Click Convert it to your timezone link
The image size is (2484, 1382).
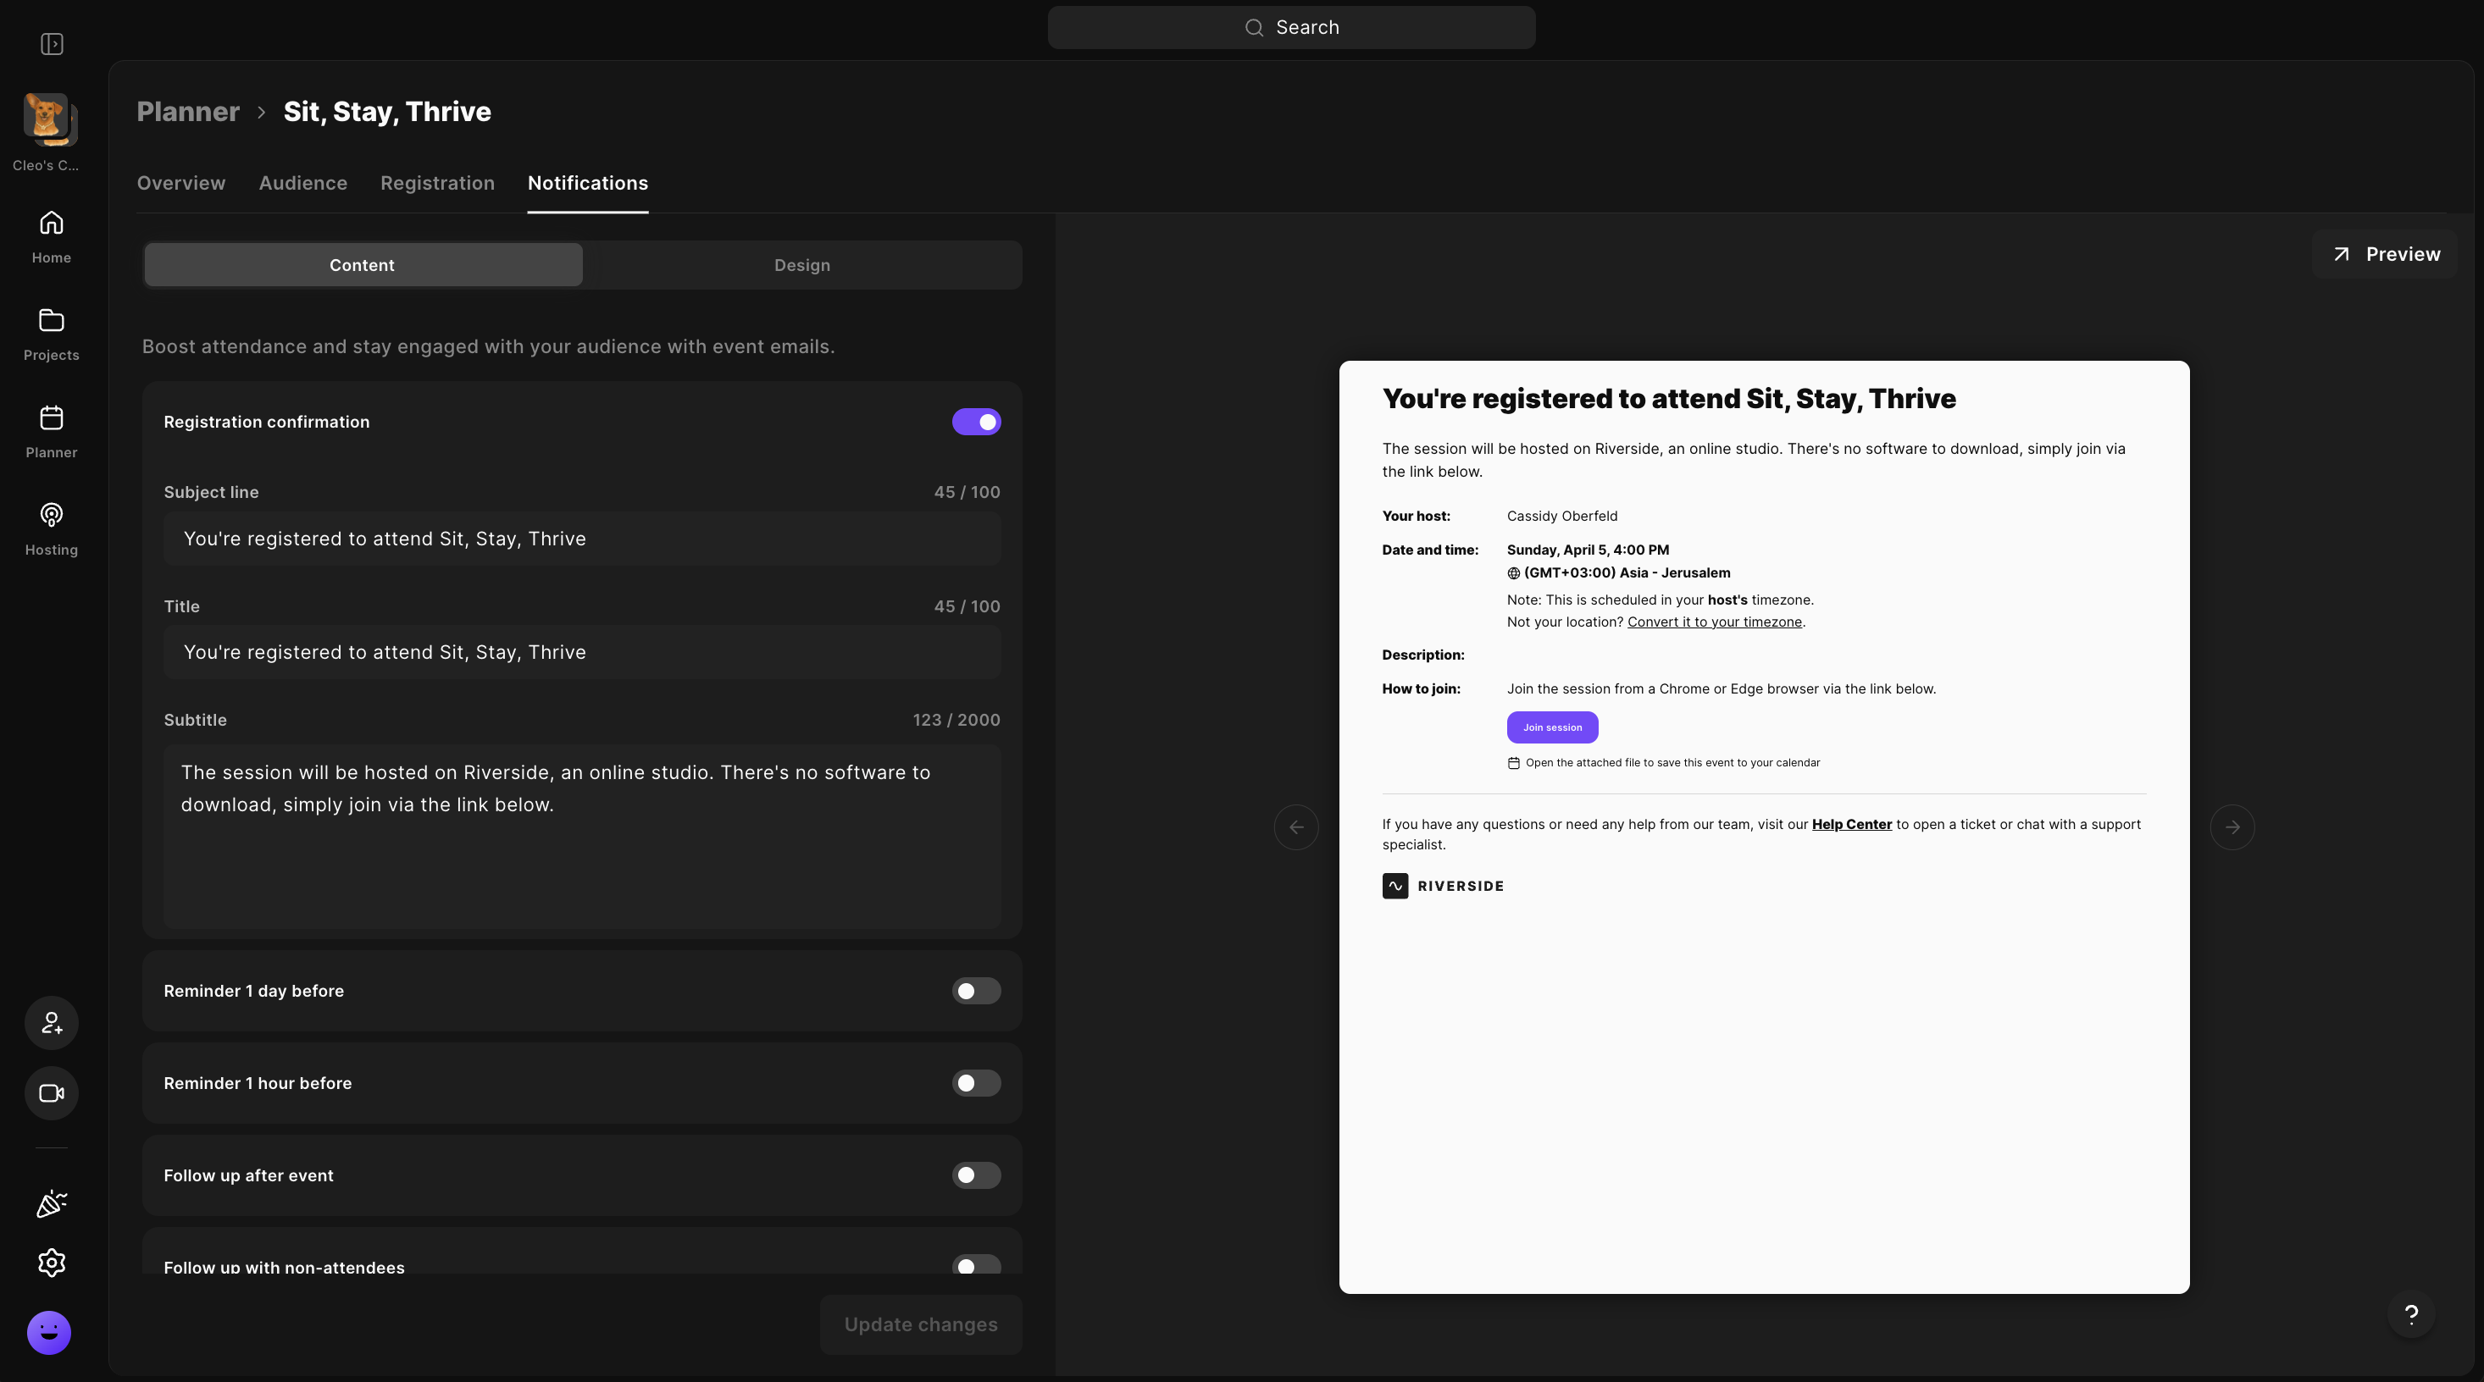(1715, 622)
